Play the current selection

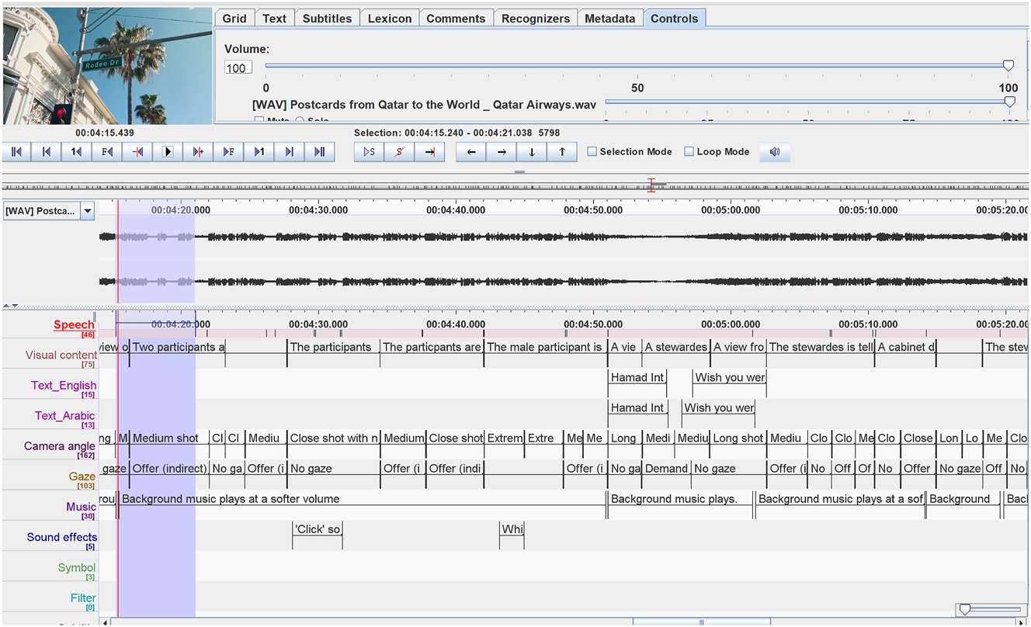370,152
